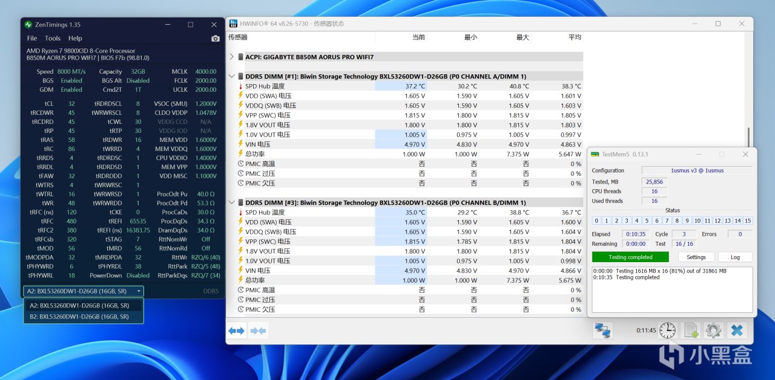Select B2: BXL53260DW1-D26GB dropdown option
The height and width of the screenshot is (380, 775).
pos(84,317)
